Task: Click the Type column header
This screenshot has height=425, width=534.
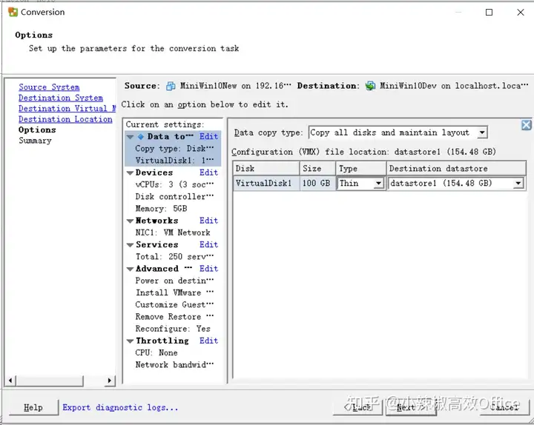Action: 360,169
